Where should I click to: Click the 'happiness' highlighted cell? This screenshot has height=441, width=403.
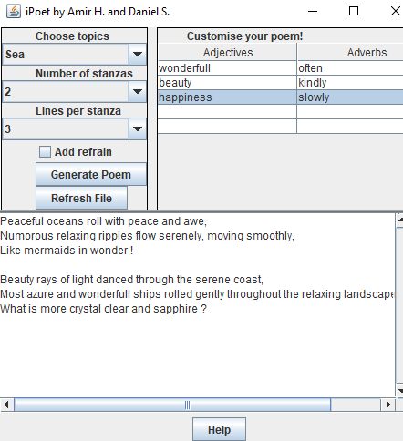click(227, 97)
